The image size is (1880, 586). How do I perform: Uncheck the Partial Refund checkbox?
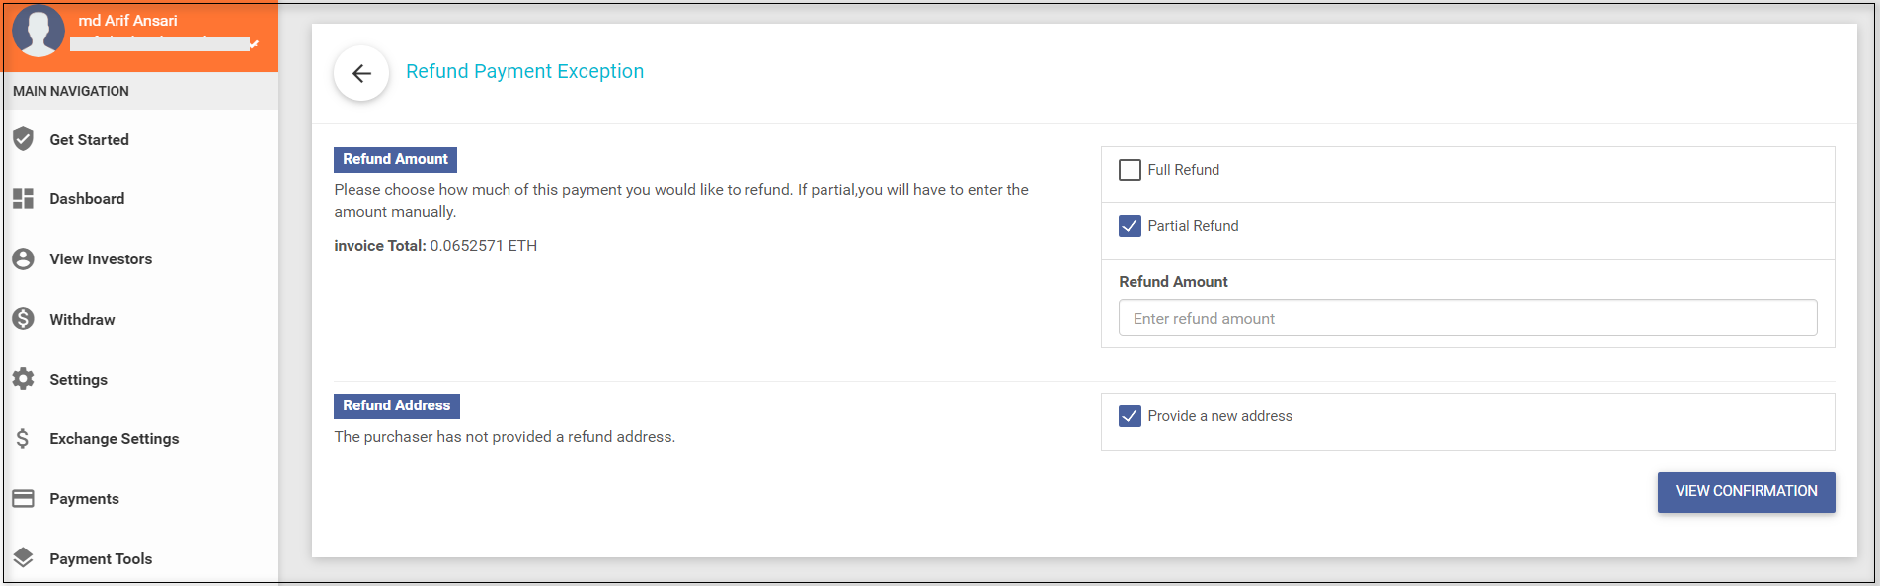1130,226
